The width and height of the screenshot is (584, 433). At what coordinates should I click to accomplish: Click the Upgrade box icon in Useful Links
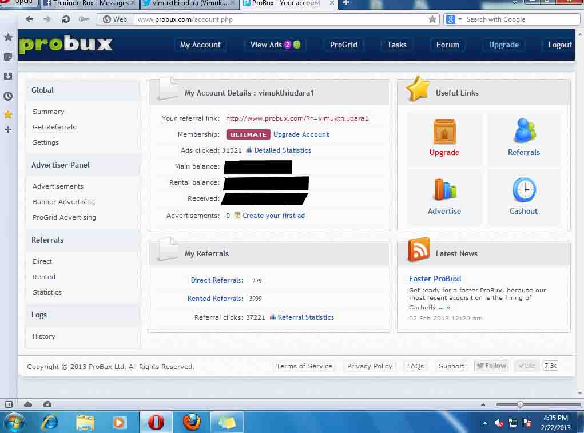(x=444, y=132)
